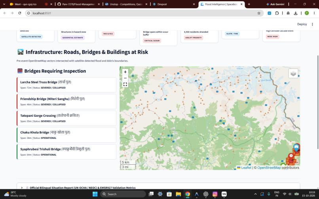Open the Windows taskbar Search box

[123, 194]
